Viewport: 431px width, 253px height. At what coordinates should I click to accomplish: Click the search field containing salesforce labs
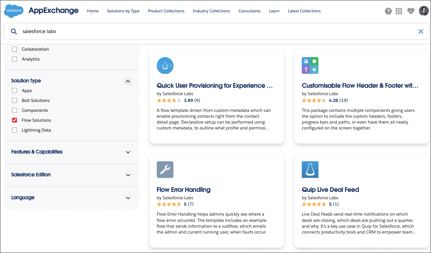[216, 31]
